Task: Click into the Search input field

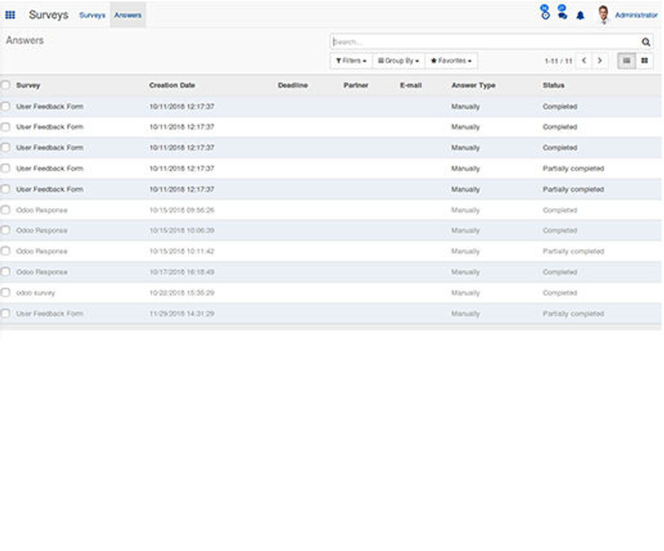Action: click(x=485, y=42)
